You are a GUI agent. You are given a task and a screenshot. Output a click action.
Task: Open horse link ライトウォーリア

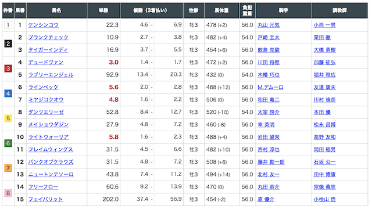click(x=48, y=137)
